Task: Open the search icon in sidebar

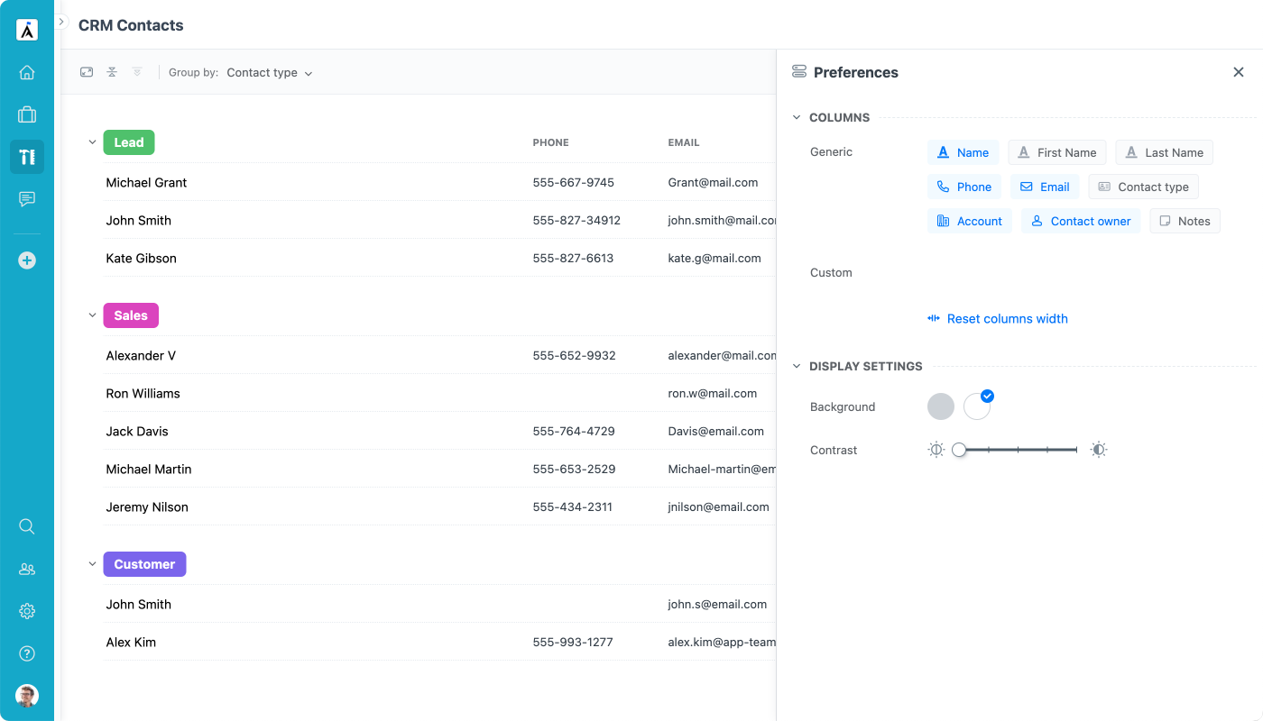Action: pyautogui.click(x=27, y=526)
